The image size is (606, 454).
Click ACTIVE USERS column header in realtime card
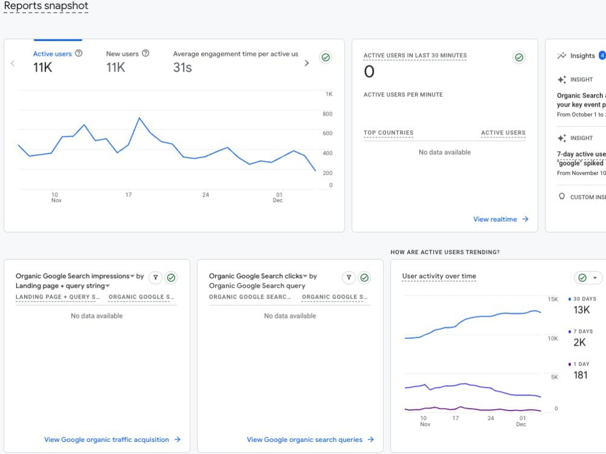coord(503,133)
